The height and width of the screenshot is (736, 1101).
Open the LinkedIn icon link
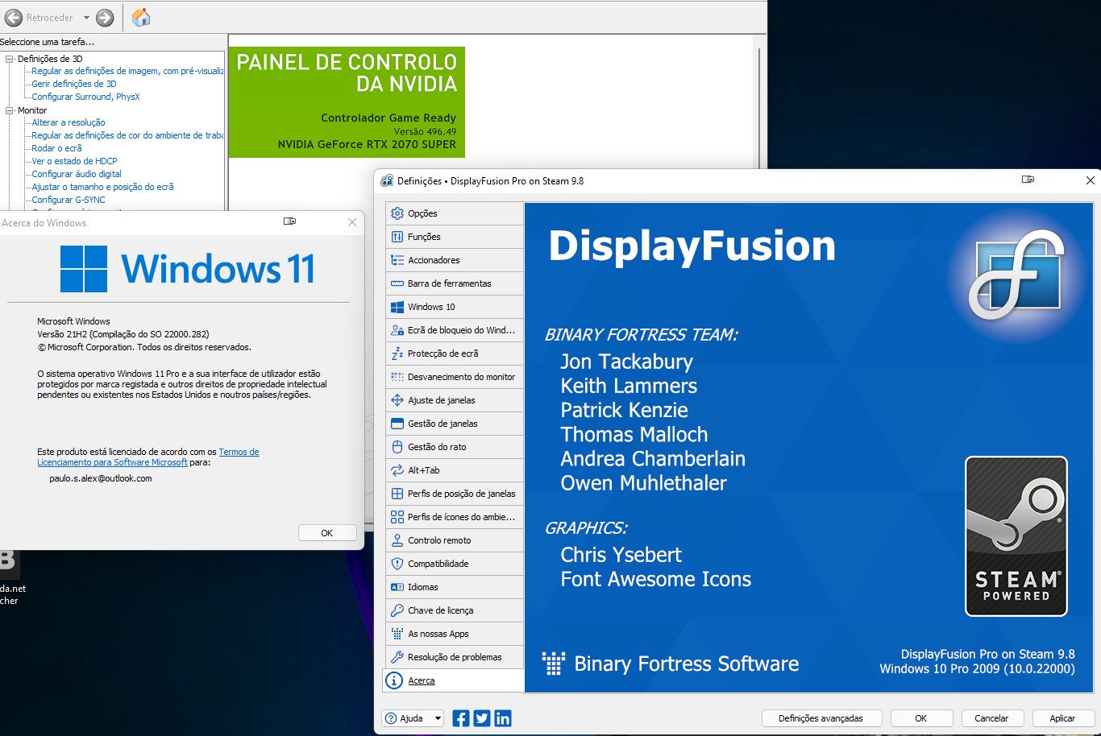(x=503, y=718)
